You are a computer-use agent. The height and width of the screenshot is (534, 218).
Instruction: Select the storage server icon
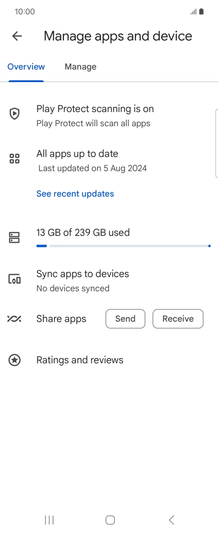point(14,238)
